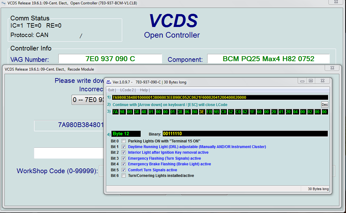Enable Bit 6 Turn/Cornering Lights checkbox

[x=124, y=176]
